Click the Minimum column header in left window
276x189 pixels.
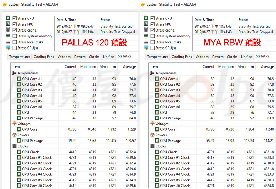pos(88,66)
